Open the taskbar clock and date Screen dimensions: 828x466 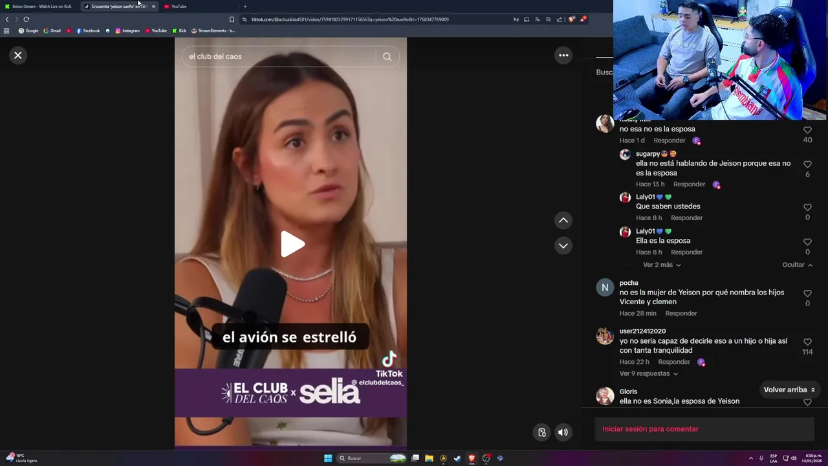[x=812, y=458]
